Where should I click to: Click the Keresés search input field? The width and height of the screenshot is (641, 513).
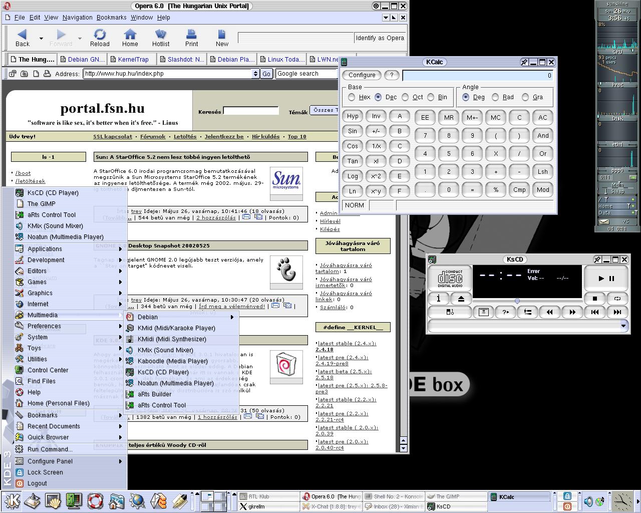251,111
